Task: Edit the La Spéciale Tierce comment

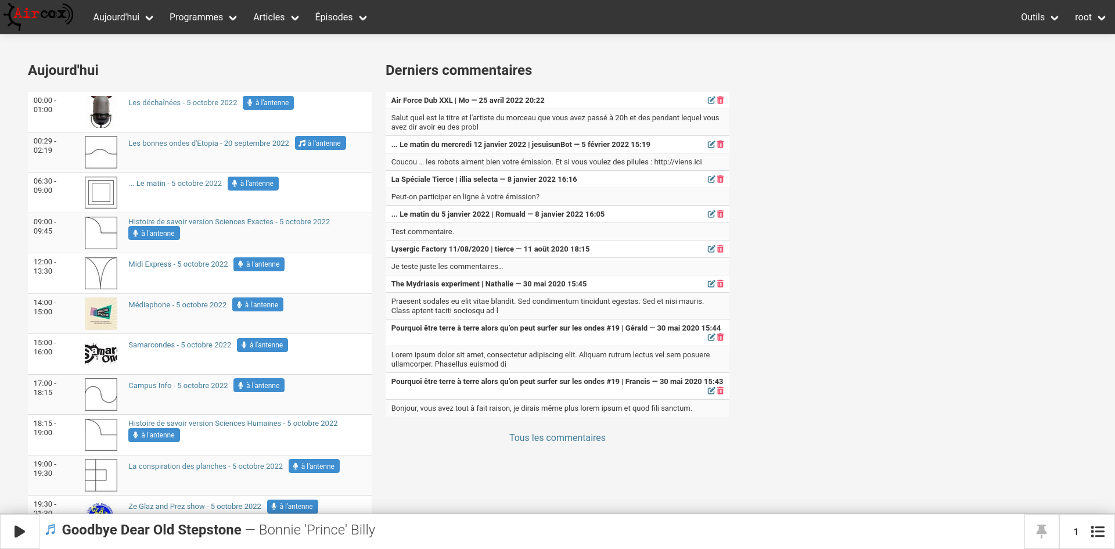Action: pyautogui.click(x=711, y=180)
